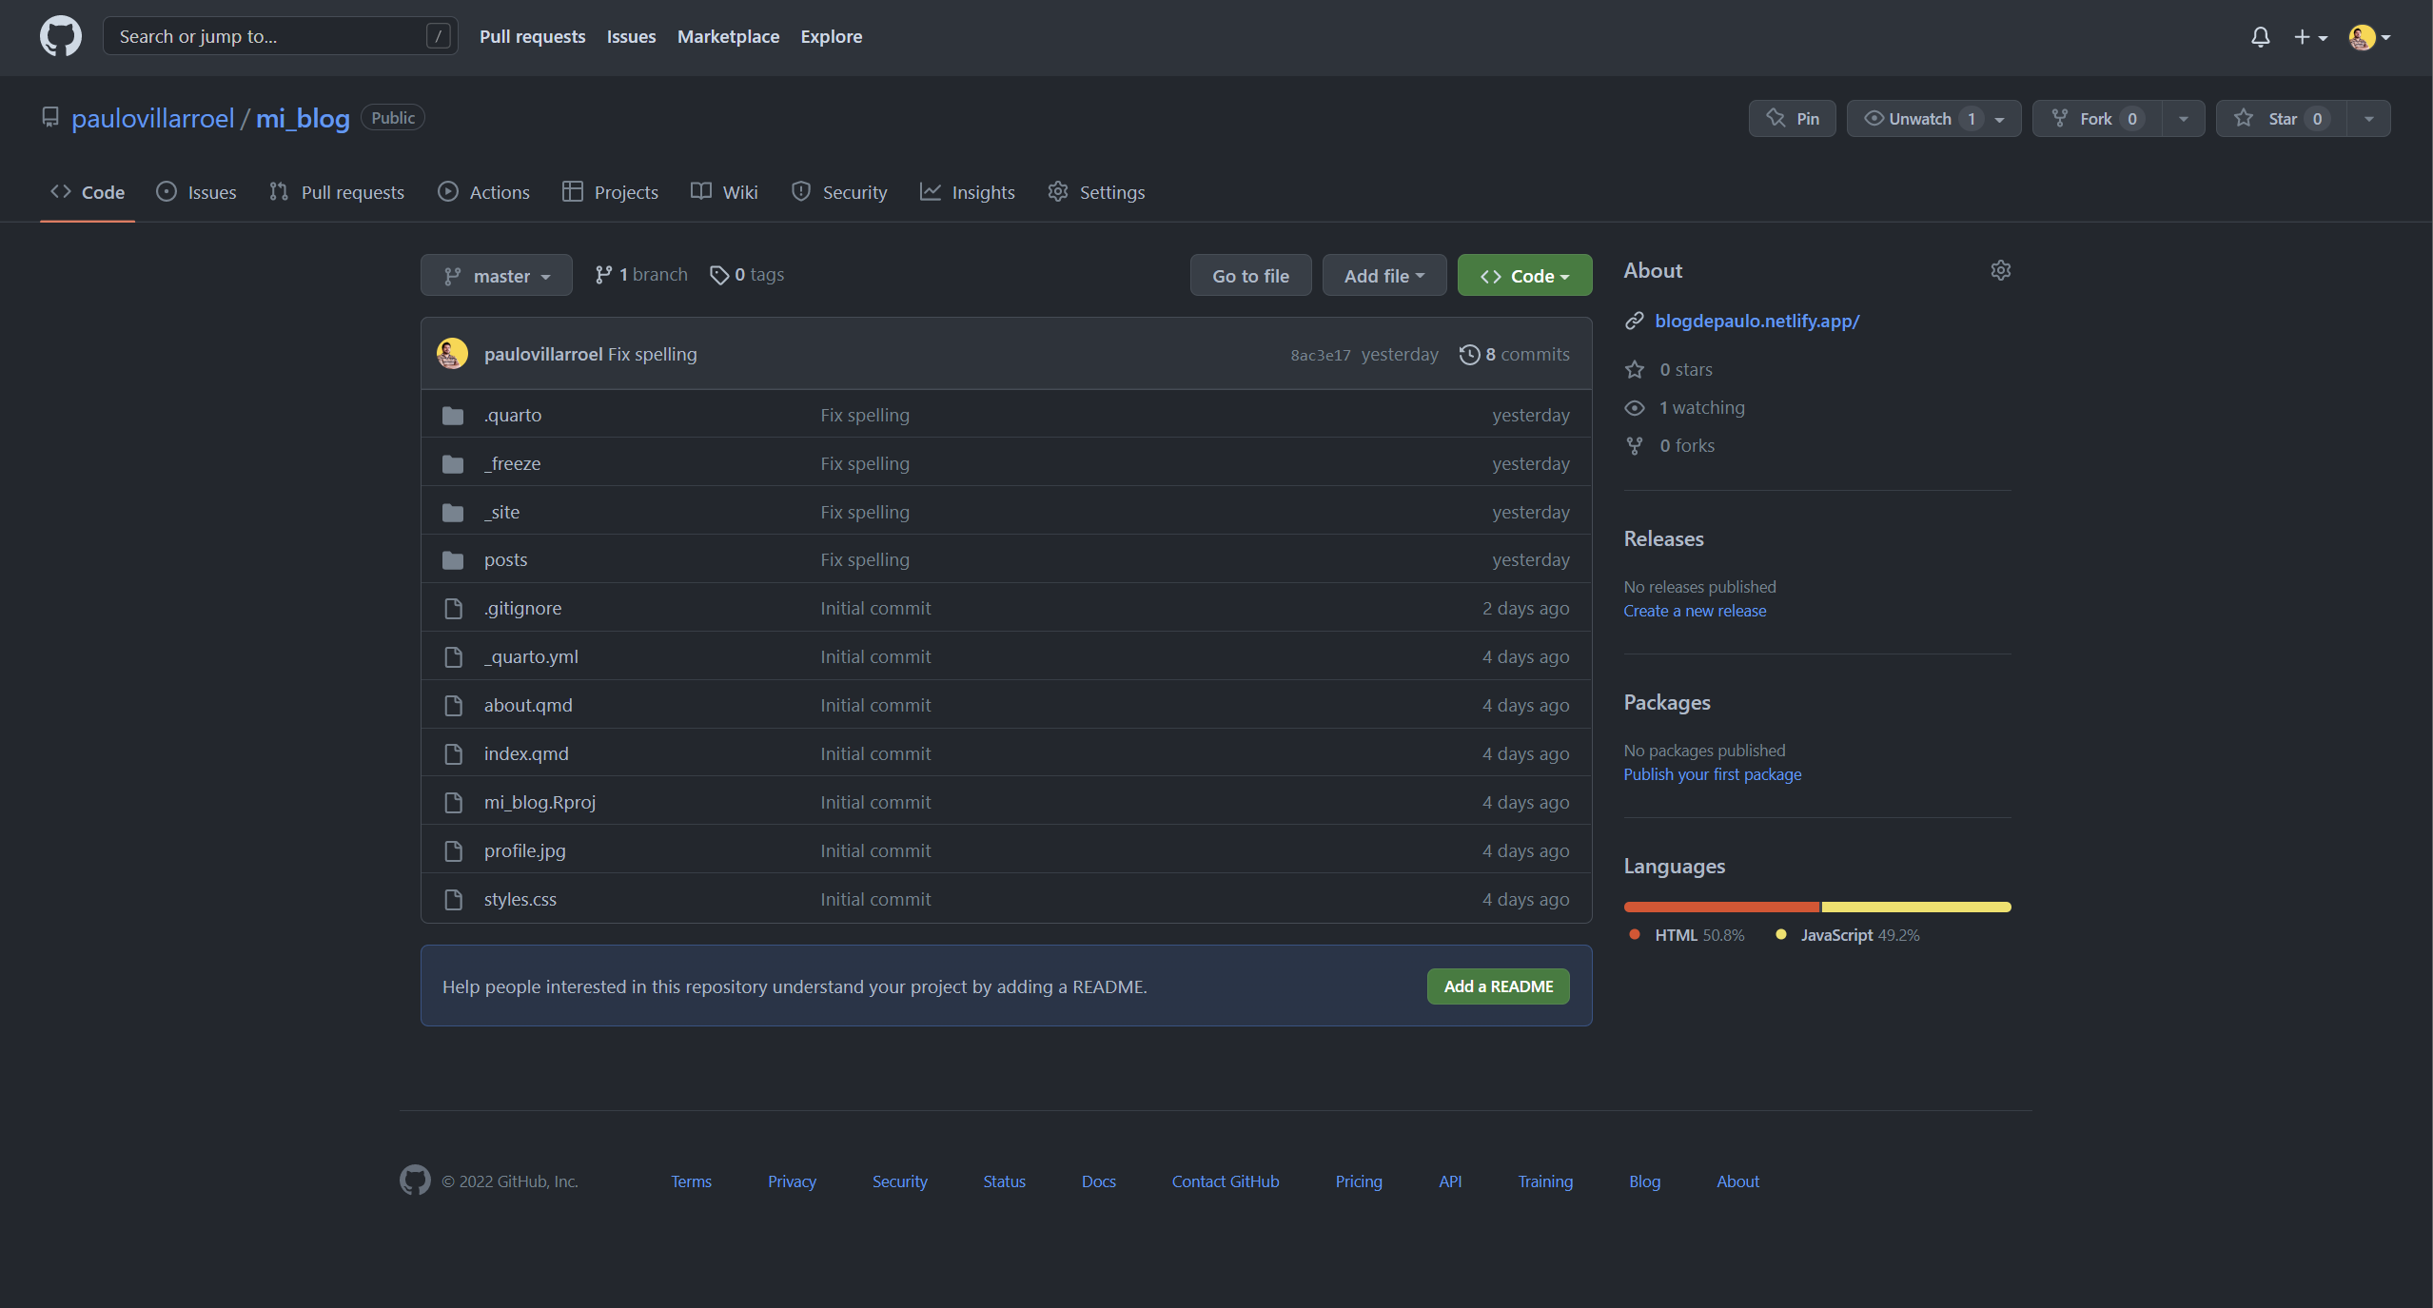The width and height of the screenshot is (2433, 1308).
Task: Click the 1 branch link
Action: [x=642, y=275]
